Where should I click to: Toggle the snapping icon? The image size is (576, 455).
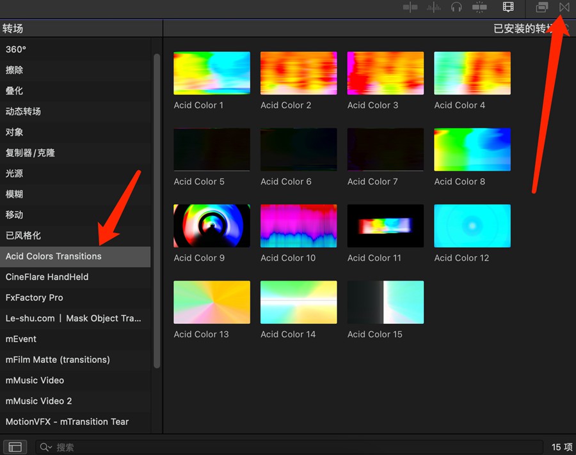(x=479, y=7)
